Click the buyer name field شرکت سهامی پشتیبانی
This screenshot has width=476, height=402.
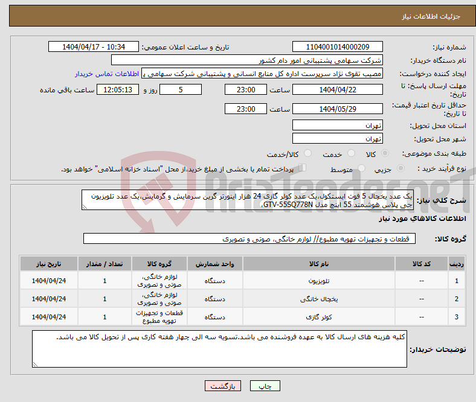247,60
